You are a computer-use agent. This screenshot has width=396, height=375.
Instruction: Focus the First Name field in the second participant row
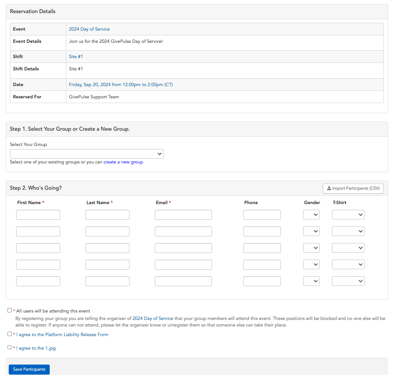(38, 231)
